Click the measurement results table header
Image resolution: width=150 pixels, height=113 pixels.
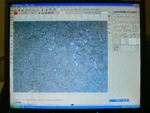[126, 37]
